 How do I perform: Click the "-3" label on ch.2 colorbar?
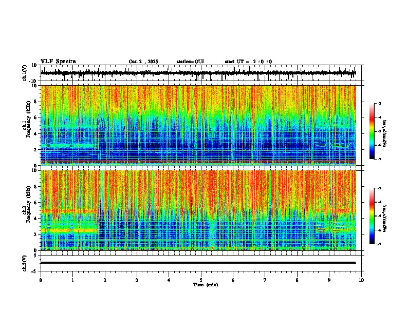click(379, 188)
